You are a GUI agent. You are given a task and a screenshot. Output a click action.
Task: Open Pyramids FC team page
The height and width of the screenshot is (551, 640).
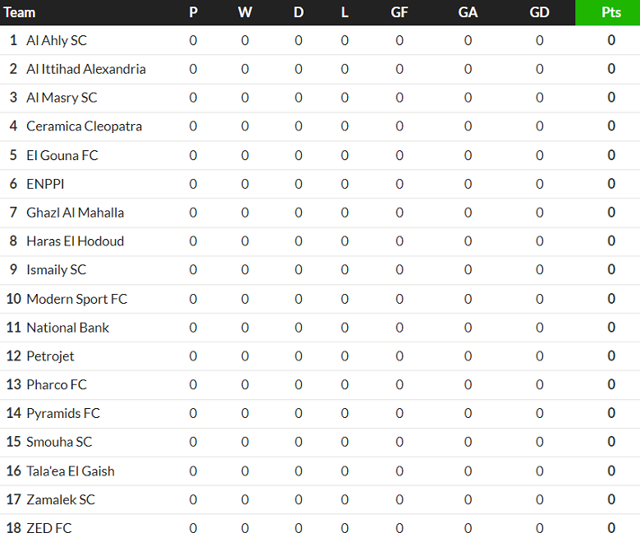coord(63,413)
